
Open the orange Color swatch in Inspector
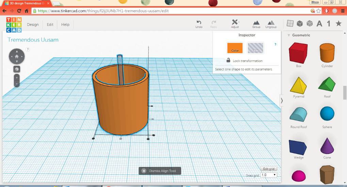(235, 48)
